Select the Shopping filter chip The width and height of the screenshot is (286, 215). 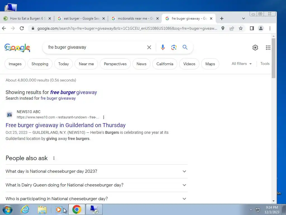[40, 64]
